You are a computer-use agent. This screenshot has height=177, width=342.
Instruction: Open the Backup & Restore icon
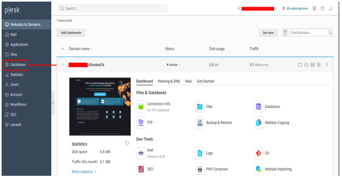[x=200, y=122]
